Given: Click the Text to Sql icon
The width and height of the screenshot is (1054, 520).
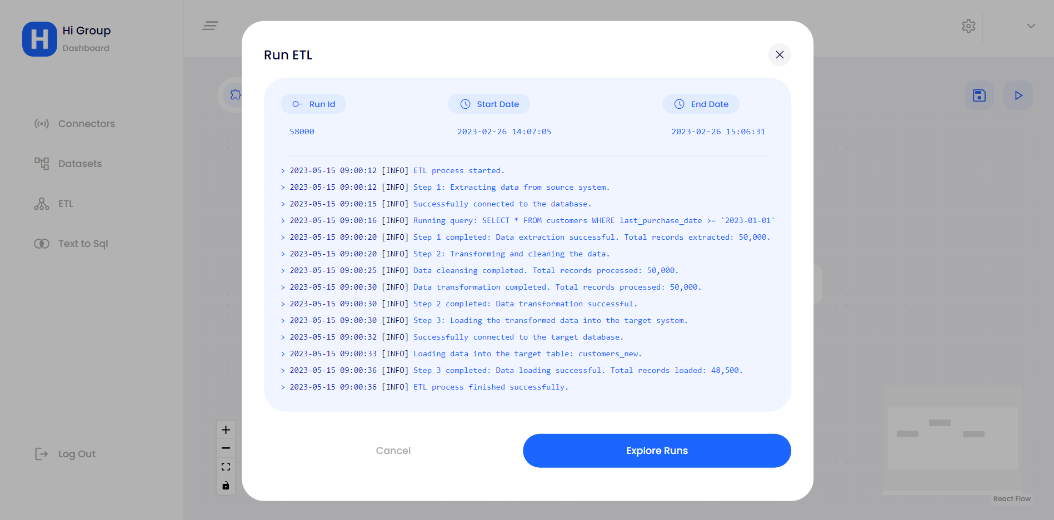Looking at the screenshot, I should tap(42, 244).
